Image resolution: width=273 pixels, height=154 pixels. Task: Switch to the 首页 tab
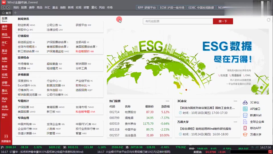tap(7, 13)
